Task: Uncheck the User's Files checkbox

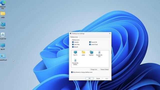Action: [73, 44]
